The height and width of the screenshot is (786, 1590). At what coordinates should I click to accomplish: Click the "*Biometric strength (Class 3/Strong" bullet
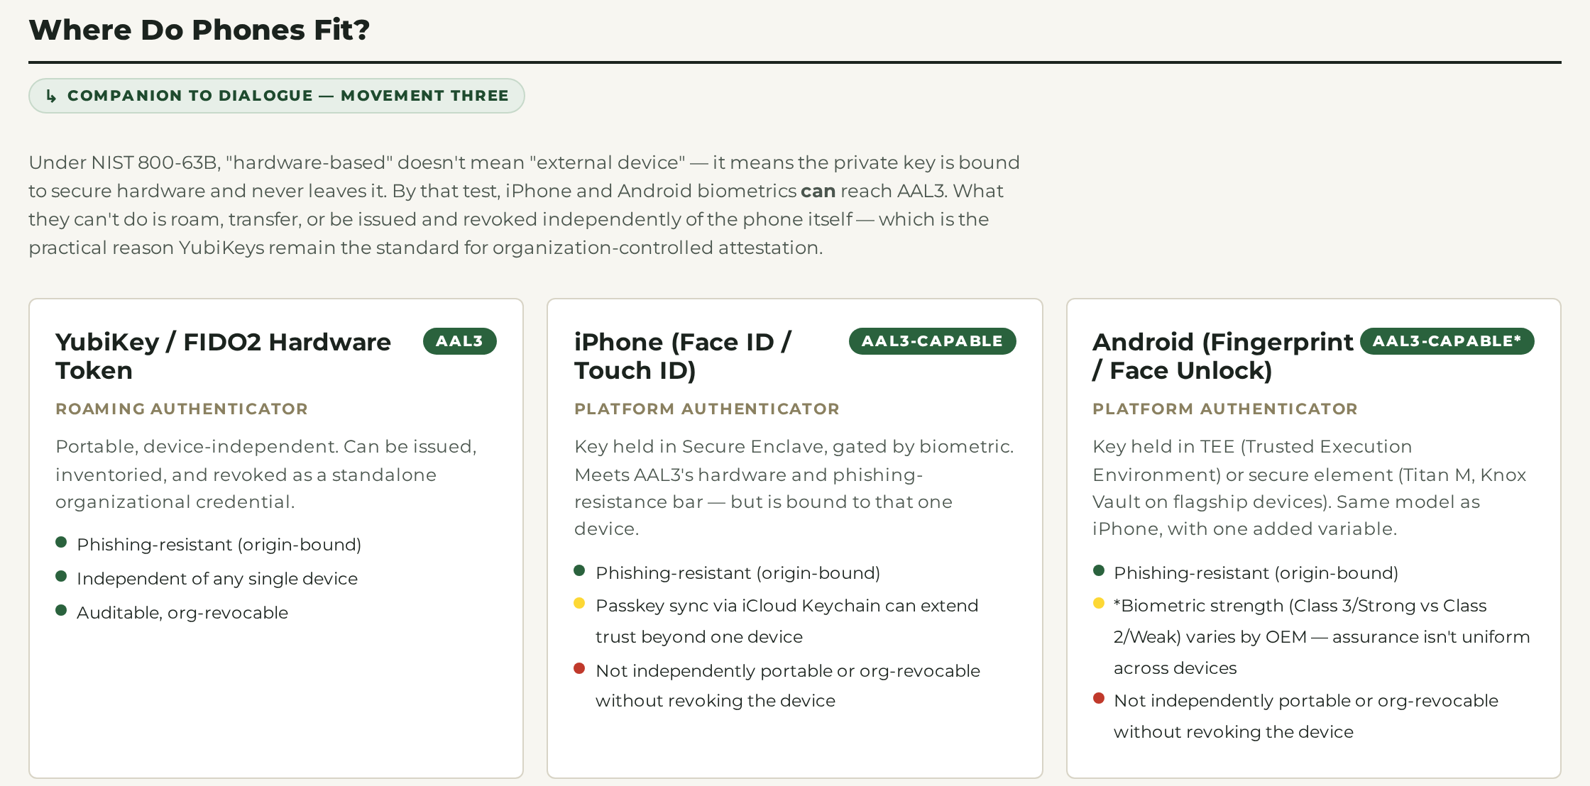tap(1322, 636)
